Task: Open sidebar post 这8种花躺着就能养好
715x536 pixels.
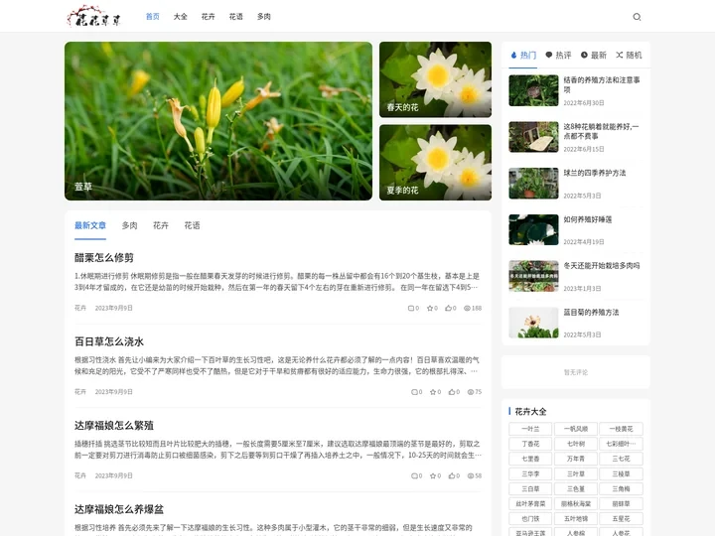Action: click(x=601, y=131)
